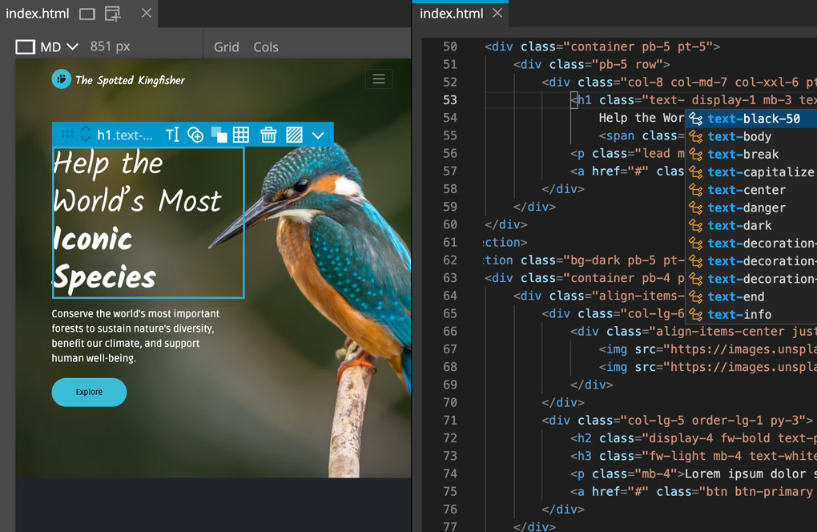Click the container pb-5 pt-5 div line
Viewport: 817px width, 532px height.
point(602,47)
